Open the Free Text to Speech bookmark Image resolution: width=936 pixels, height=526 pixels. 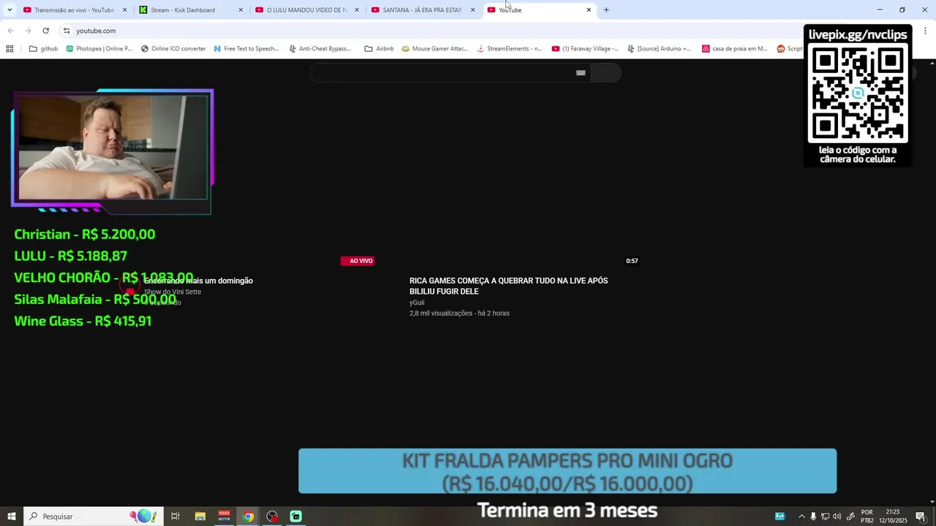click(x=246, y=49)
